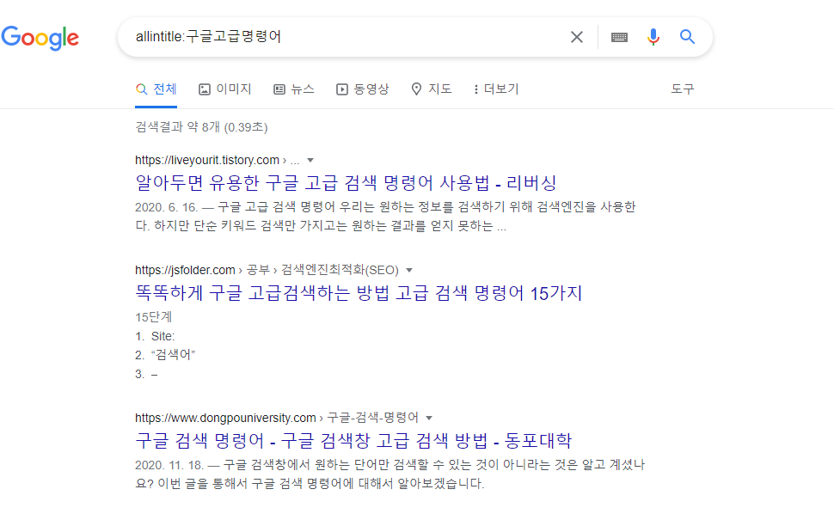This screenshot has width=834, height=520.
Task: Click the date '2020. 11. 18.' in snippet
Action: tap(169, 465)
